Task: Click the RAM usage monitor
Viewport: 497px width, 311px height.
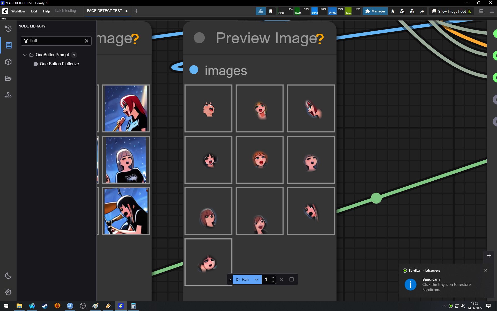Action: pyautogui.click(x=302, y=11)
